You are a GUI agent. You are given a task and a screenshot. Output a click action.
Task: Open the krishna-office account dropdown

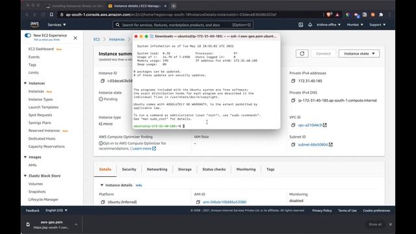click(328, 25)
